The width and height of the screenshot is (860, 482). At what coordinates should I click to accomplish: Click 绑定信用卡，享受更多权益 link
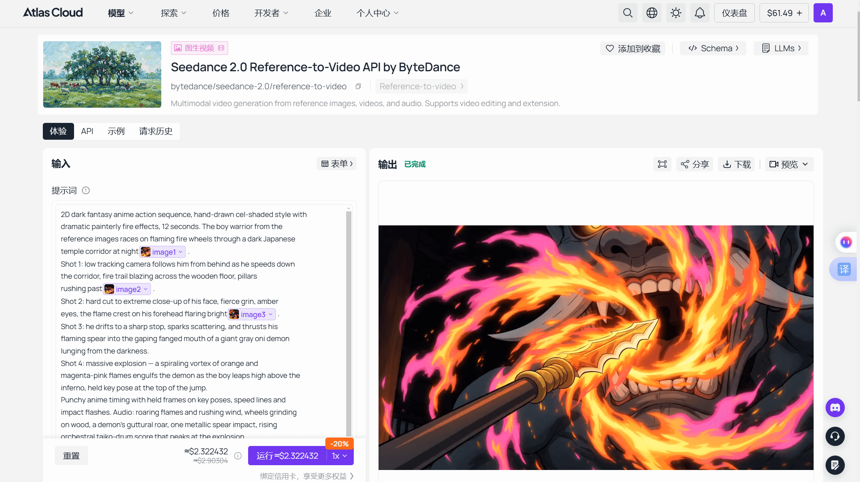pos(307,476)
